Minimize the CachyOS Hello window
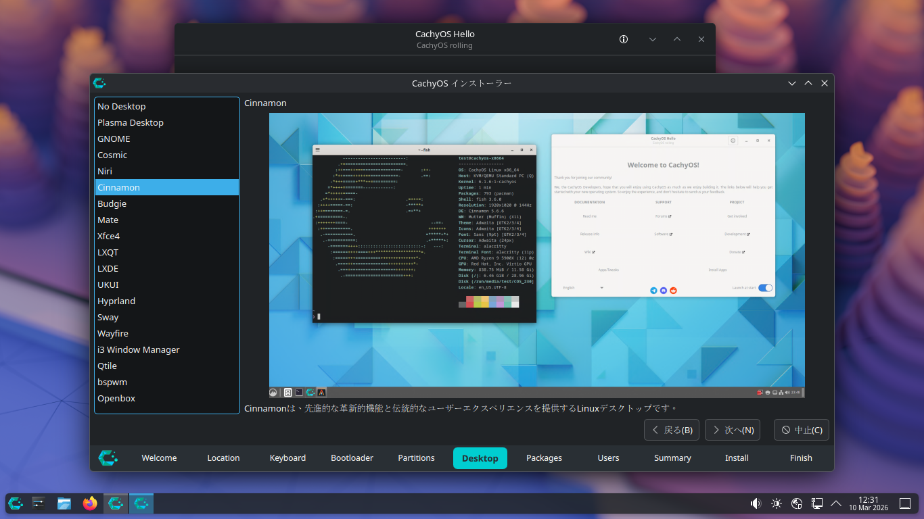This screenshot has height=519, width=924. [x=653, y=39]
